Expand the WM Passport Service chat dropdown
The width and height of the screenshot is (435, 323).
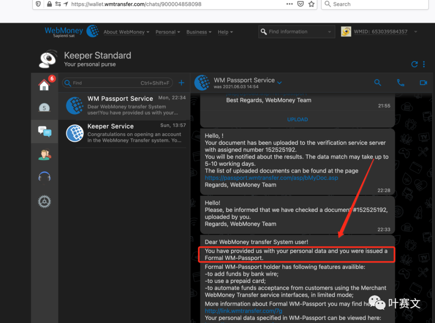pos(280,83)
